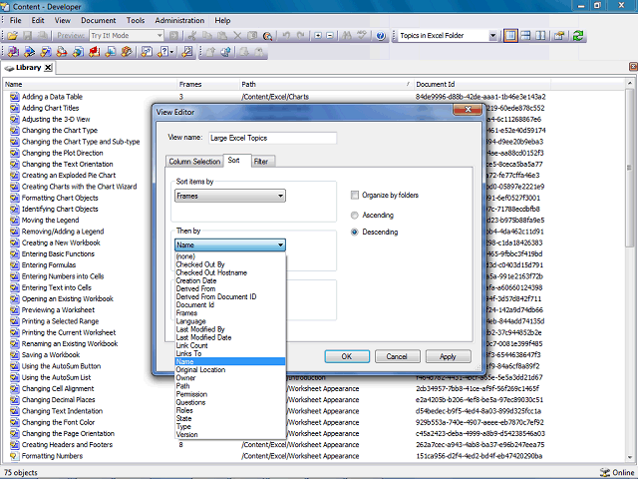638x479 pixels.
Task: Click the scissors cut icon
Action: coord(192,36)
